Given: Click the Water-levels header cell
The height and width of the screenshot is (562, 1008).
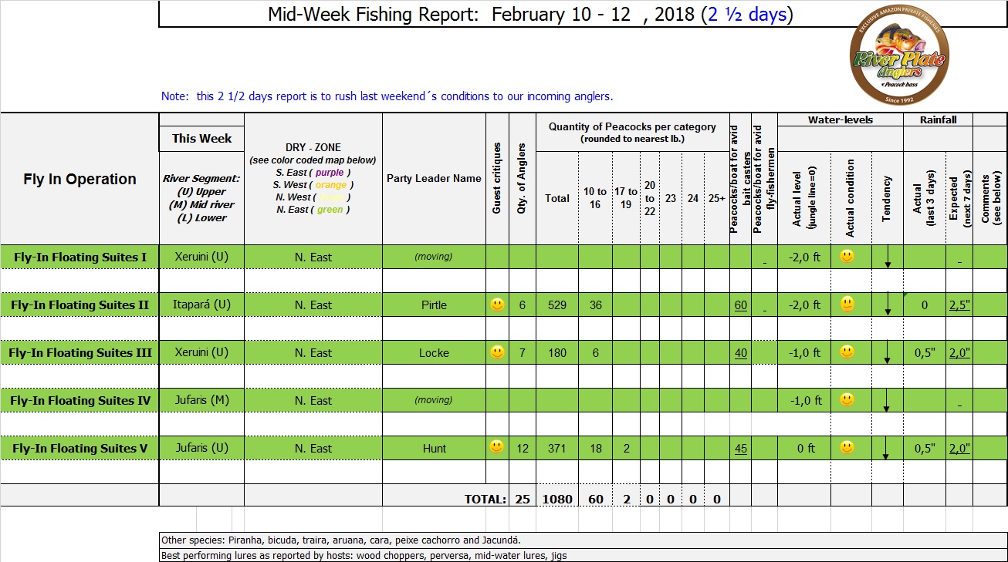Looking at the screenshot, I should coord(840,120).
